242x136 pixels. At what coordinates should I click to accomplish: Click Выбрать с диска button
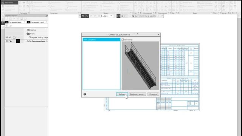pos(137,94)
